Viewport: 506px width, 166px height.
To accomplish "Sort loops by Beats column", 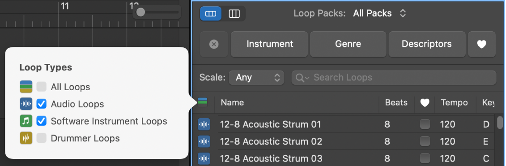I will click(396, 103).
